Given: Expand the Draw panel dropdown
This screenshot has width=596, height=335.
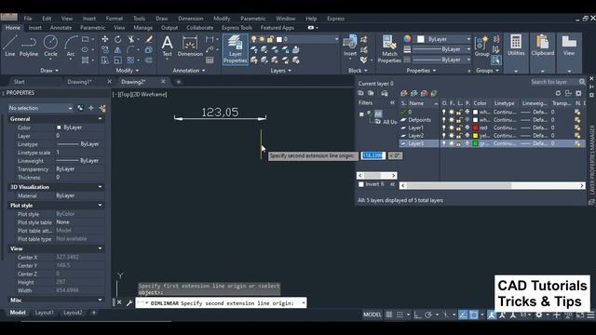Looking at the screenshot, I should (x=49, y=71).
